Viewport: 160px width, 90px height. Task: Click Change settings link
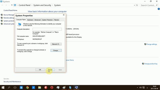pos(151,44)
